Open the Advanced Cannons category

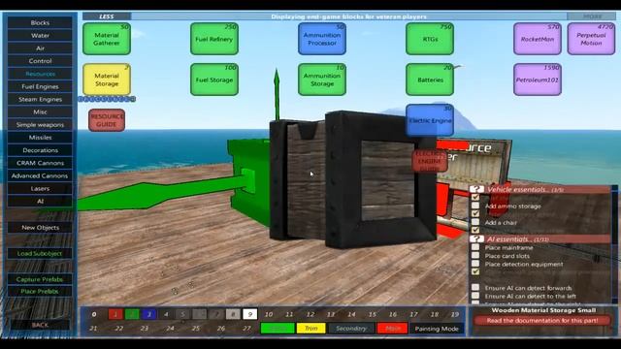[x=40, y=175]
